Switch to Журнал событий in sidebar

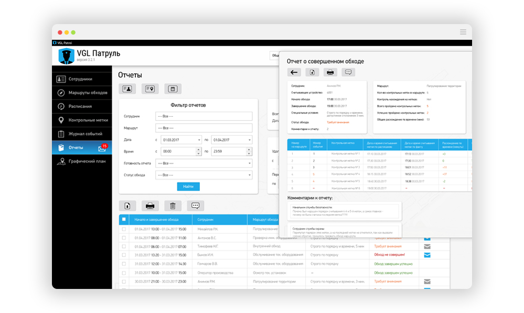(x=82, y=133)
